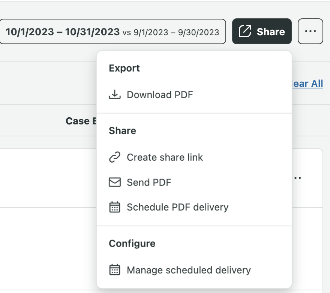Click the calendar icon for Schedule PDF delivery

click(115, 207)
